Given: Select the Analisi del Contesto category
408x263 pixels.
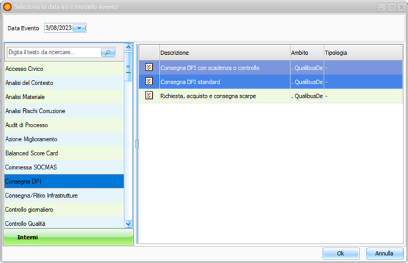Looking at the screenshot, I should coord(64,83).
